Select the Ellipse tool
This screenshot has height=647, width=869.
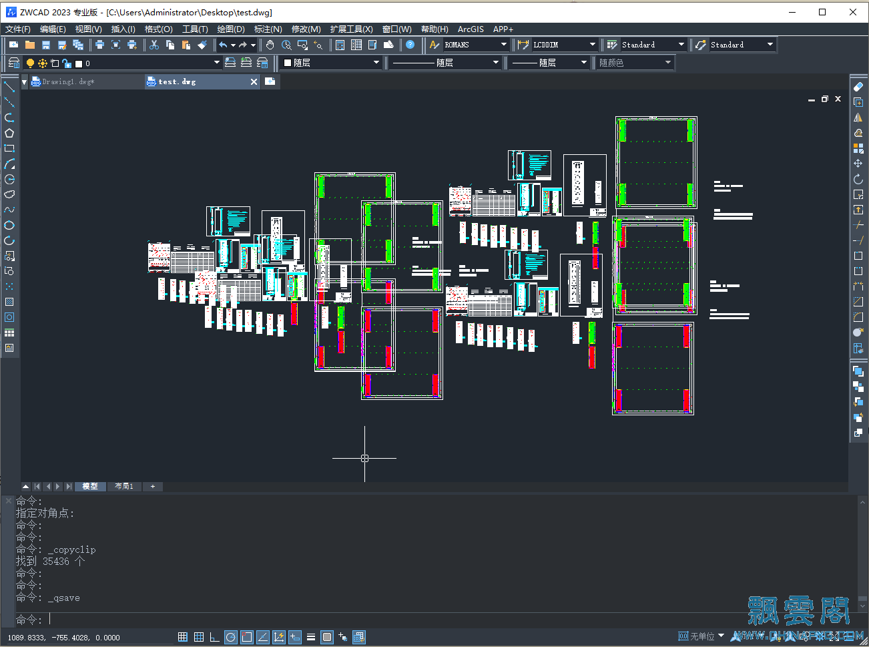click(x=9, y=225)
